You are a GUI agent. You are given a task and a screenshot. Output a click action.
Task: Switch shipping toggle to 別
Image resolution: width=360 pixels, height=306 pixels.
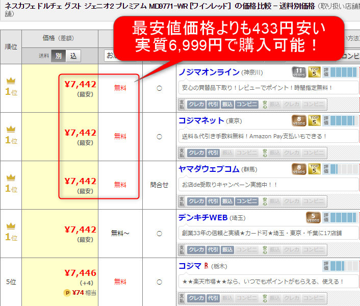click(58, 56)
